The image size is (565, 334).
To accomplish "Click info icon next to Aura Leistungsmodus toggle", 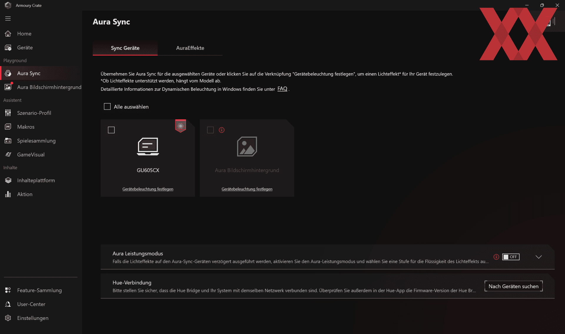I will (x=496, y=257).
